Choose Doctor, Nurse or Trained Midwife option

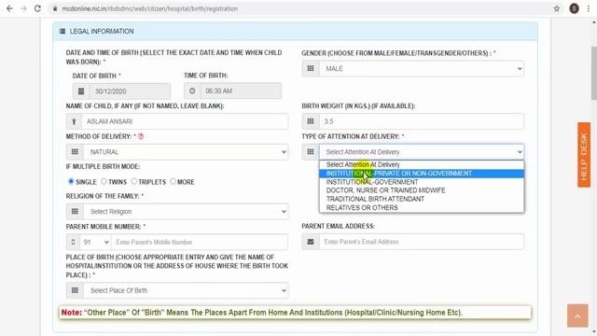[x=422, y=190]
